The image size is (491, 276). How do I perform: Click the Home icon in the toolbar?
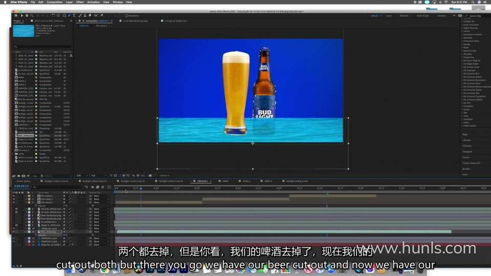point(16,15)
